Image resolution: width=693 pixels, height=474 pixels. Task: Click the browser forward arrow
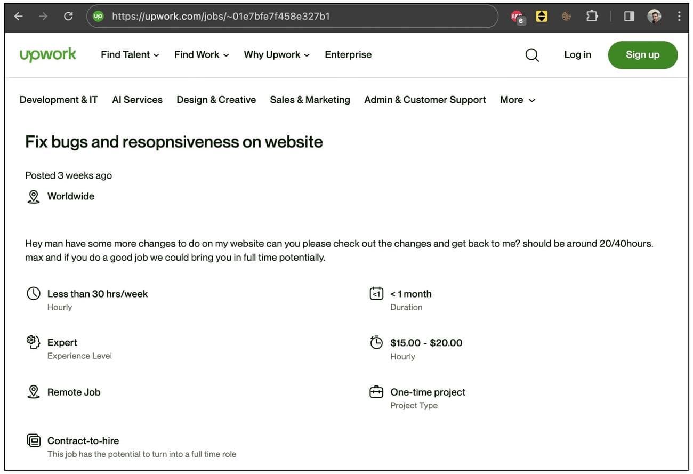(43, 17)
